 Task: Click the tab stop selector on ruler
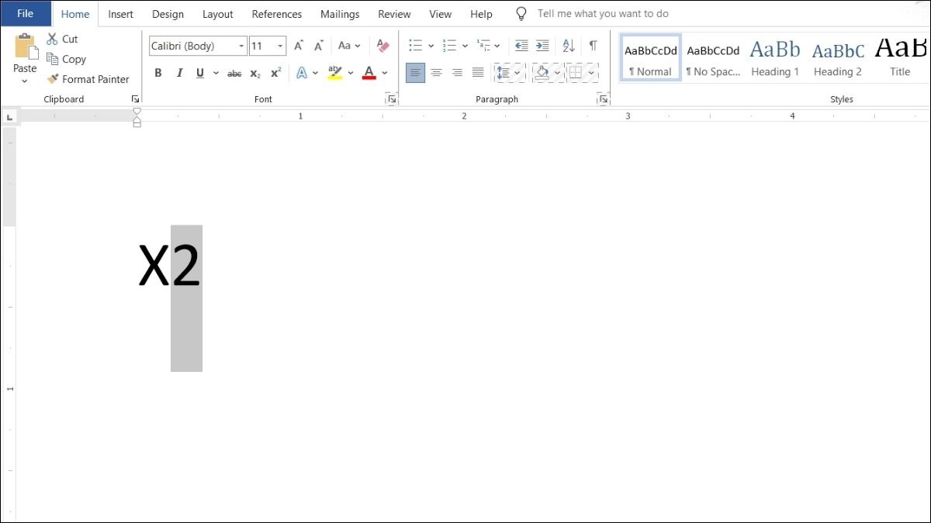[9, 117]
